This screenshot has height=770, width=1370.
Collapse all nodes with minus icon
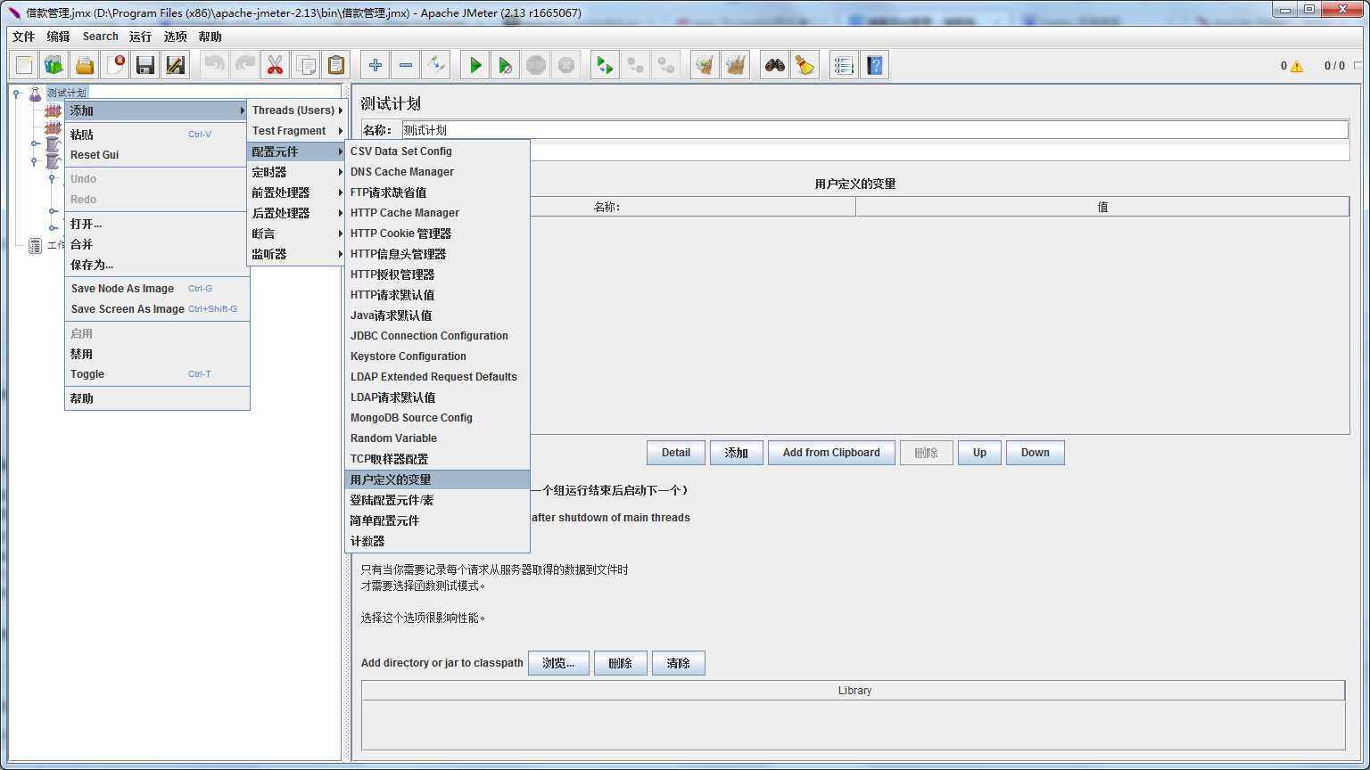406,65
